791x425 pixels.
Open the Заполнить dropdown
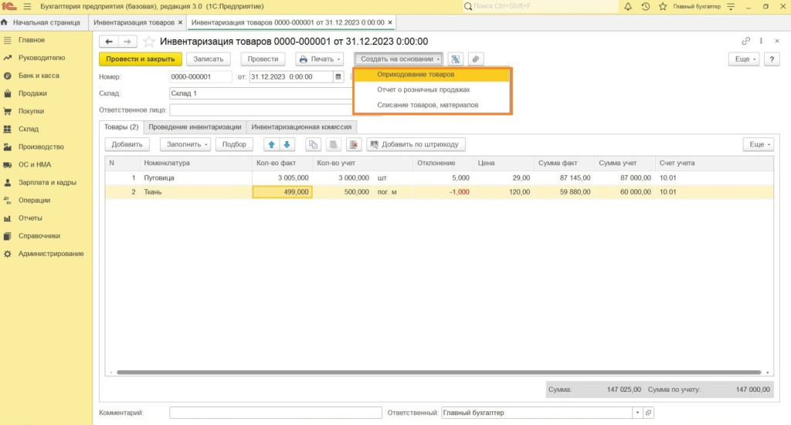(185, 144)
